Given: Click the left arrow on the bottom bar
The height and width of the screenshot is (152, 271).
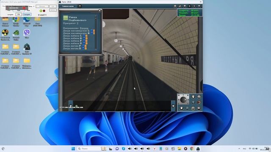Looking at the screenshot, I should pos(71,106).
